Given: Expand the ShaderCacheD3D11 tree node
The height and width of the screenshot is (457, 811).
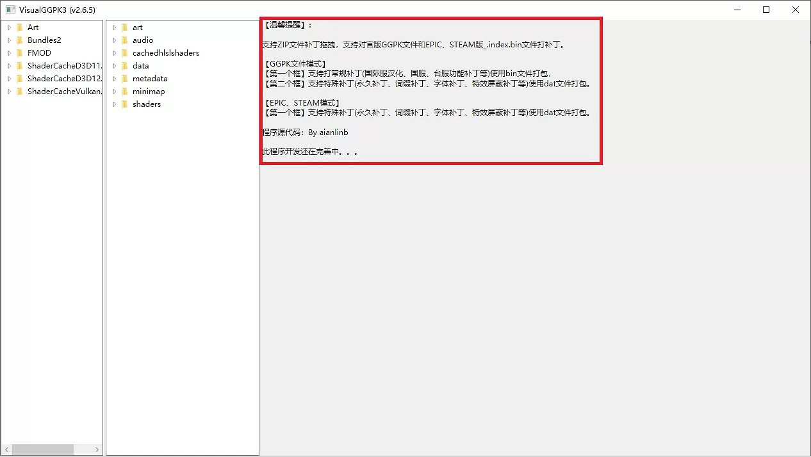Looking at the screenshot, I should pos(10,65).
